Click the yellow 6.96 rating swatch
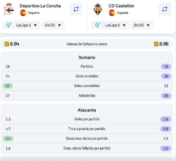The height and width of the screenshot is (161, 176). 156,44
